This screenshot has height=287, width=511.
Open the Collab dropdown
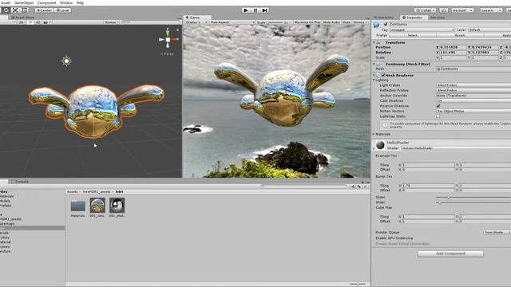click(425, 10)
